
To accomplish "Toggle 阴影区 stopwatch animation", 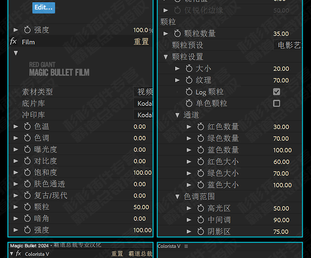I will tap(201, 231).
